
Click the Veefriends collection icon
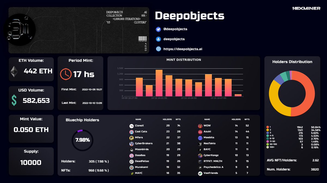[200, 173]
